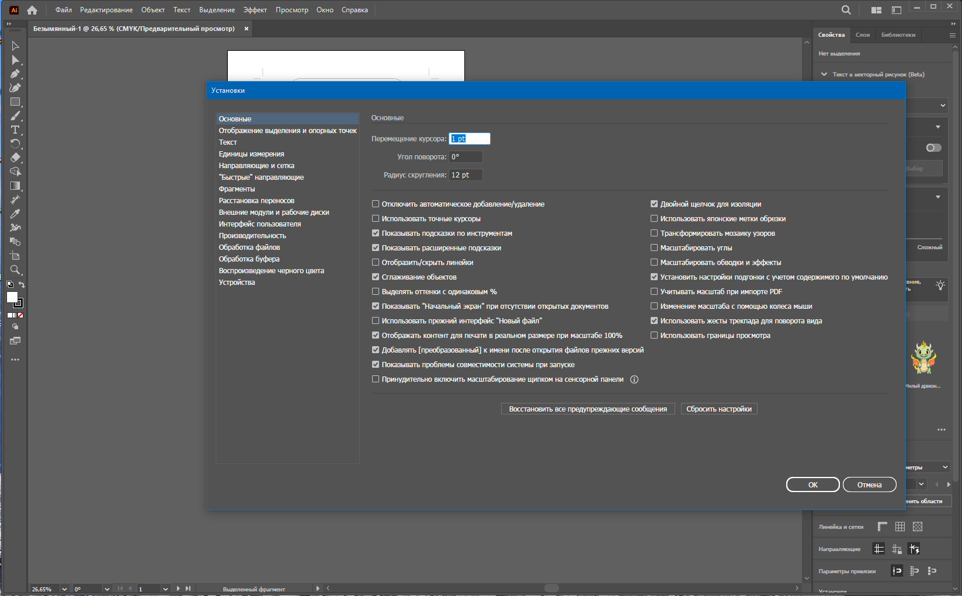962x596 pixels.
Task: Select the Gradient tool
Action: (15, 186)
